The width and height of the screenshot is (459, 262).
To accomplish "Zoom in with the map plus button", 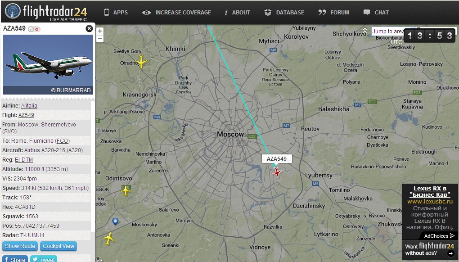I will tap(100, 31).
